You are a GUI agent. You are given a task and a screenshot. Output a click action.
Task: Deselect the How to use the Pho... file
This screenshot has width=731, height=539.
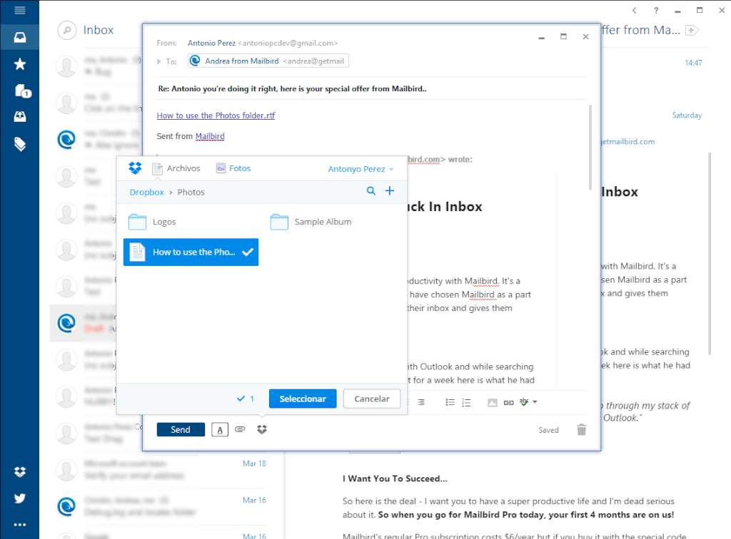point(191,252)
